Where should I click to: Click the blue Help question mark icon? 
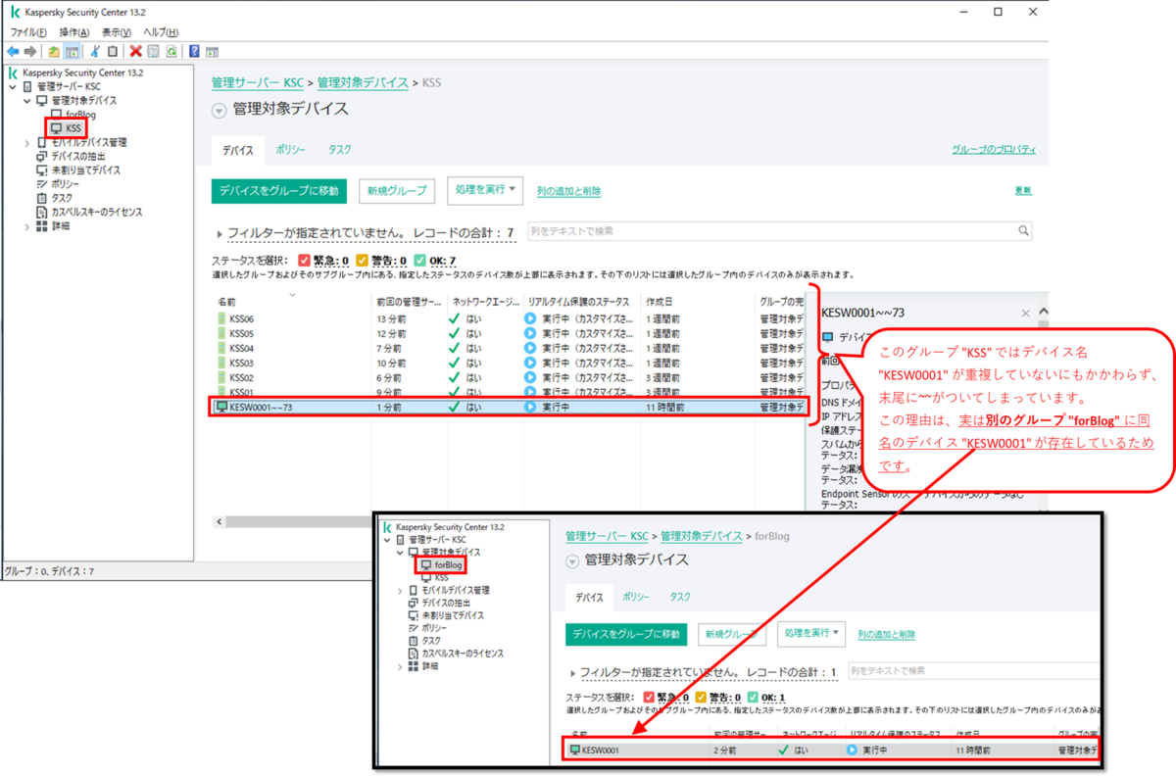click(195, 51)
